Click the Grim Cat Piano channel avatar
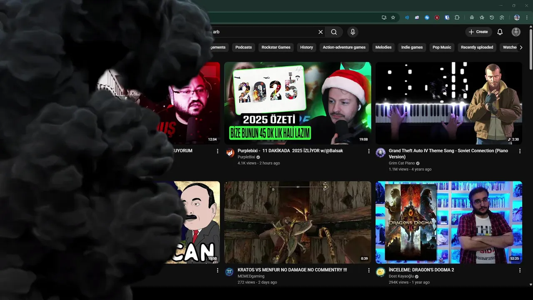Screen dimensions: 533x300 point(381,152)
